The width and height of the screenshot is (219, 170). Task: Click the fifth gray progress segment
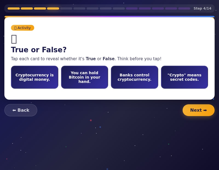tap(119, 8)
